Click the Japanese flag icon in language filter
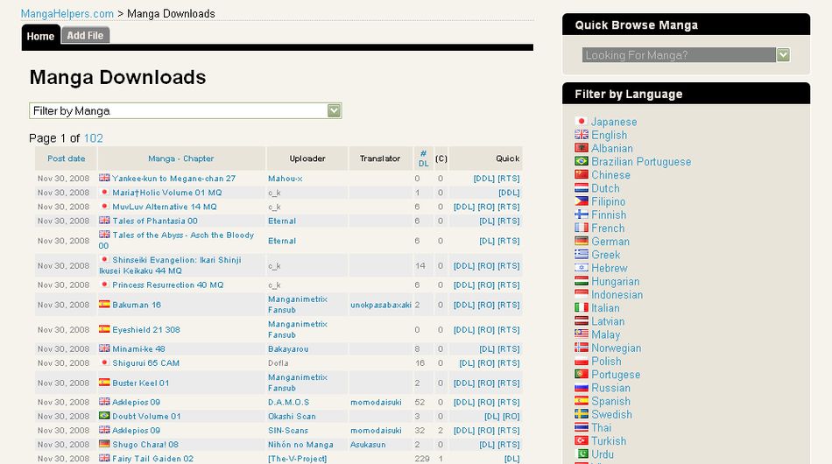 pyautogui.click(x=581, y=122)
